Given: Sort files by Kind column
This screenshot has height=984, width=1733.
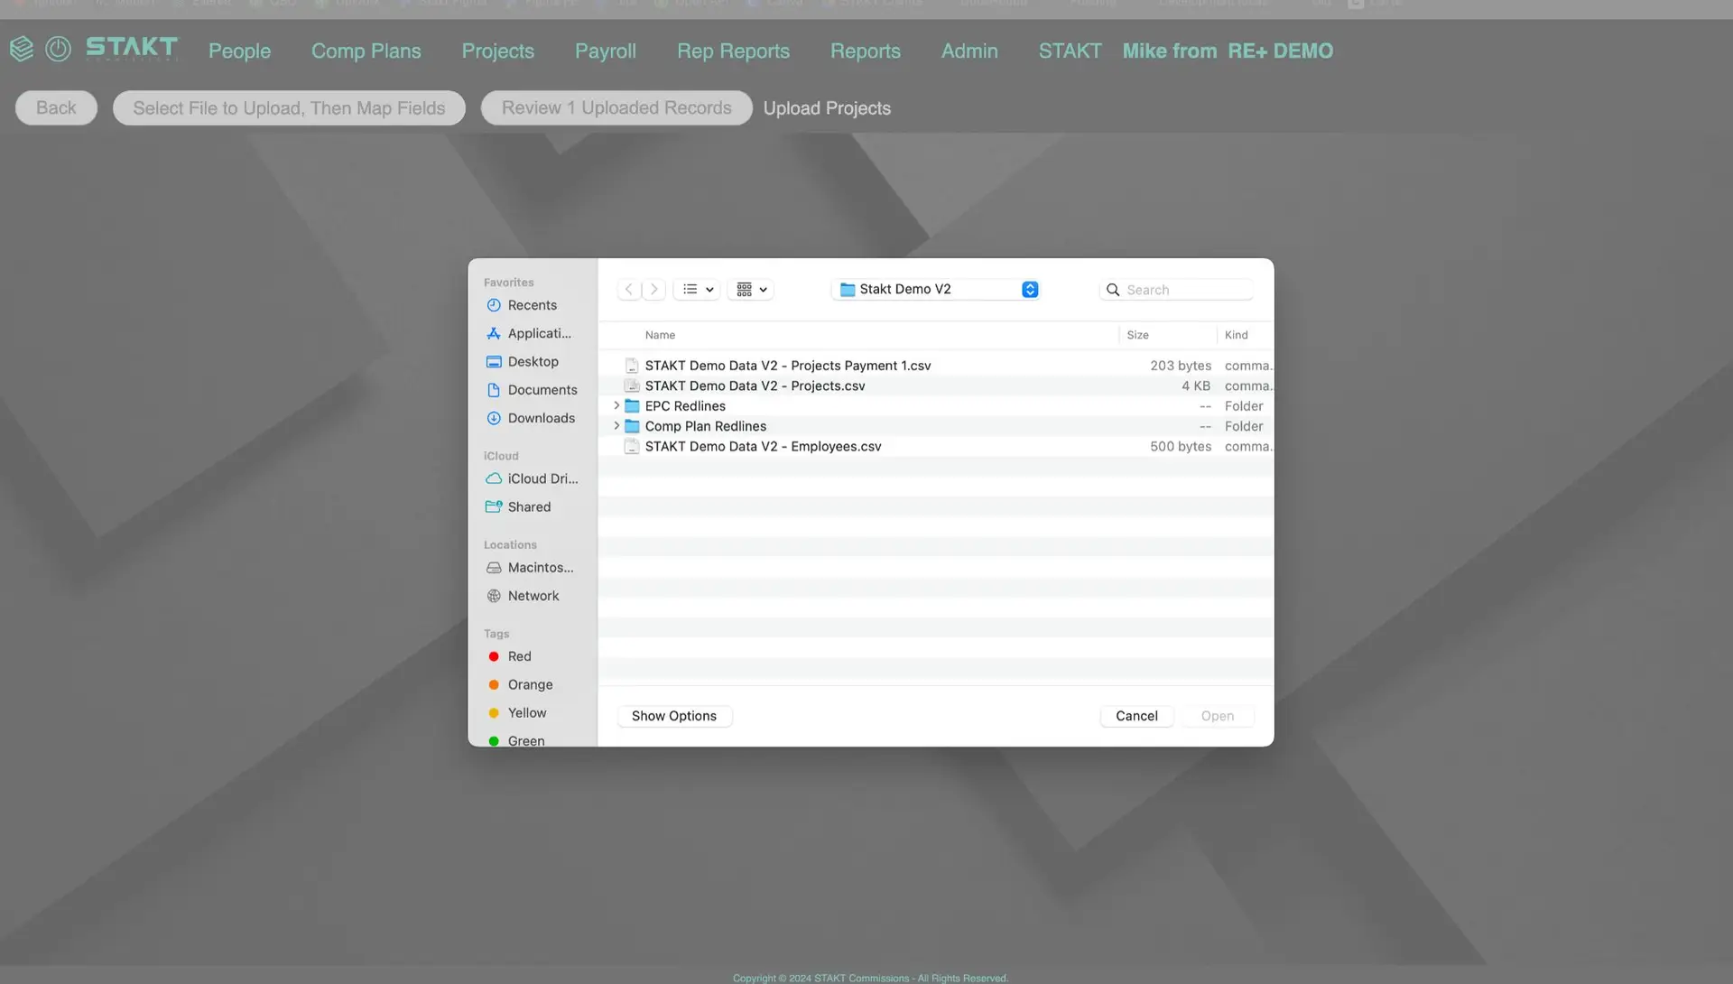Looking at the screenshot, I should [x=1236, y=335].
